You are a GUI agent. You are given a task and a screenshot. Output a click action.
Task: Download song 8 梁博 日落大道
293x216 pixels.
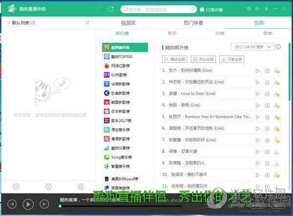pyautogui.click(x=276, y=152)
